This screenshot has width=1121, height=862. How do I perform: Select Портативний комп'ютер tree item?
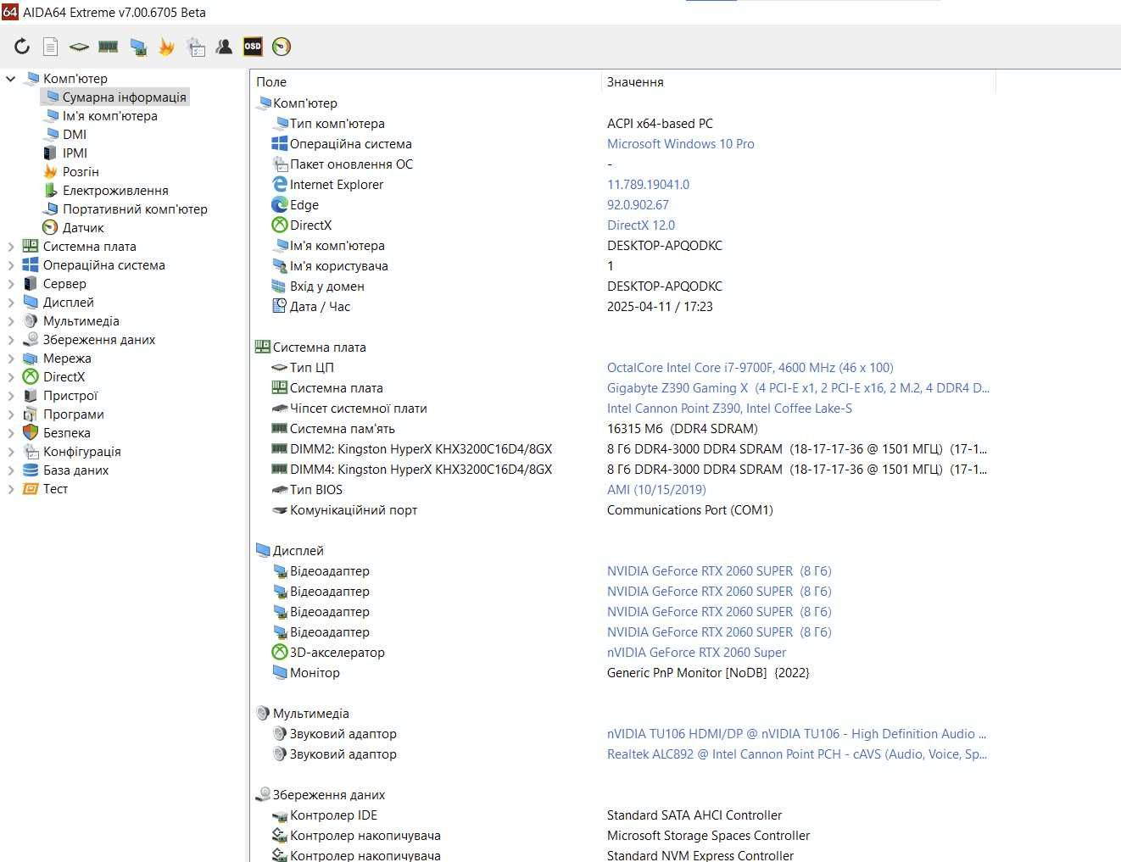pyautogui.click(x=135, y=209)
